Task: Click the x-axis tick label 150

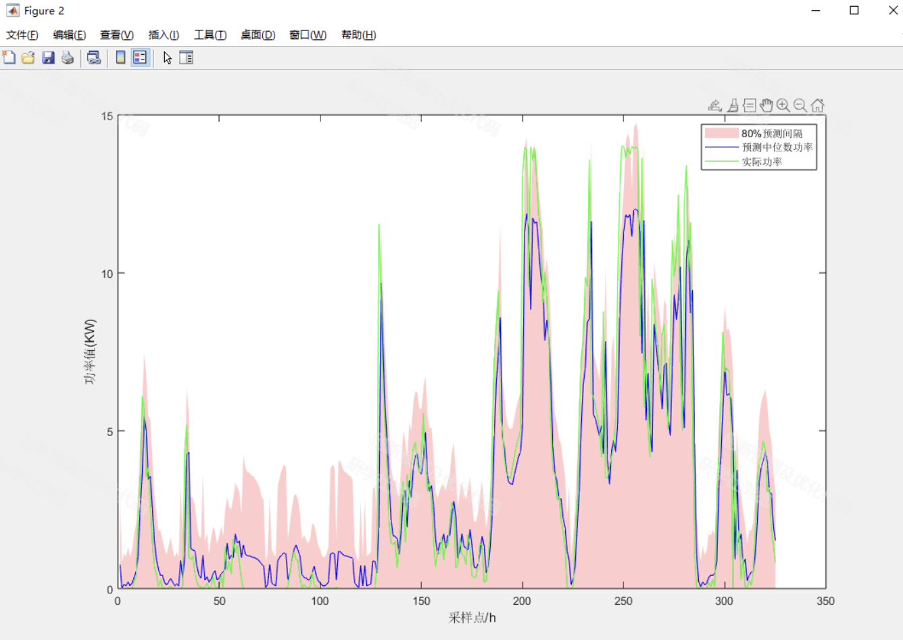Action: pos(421,601)
